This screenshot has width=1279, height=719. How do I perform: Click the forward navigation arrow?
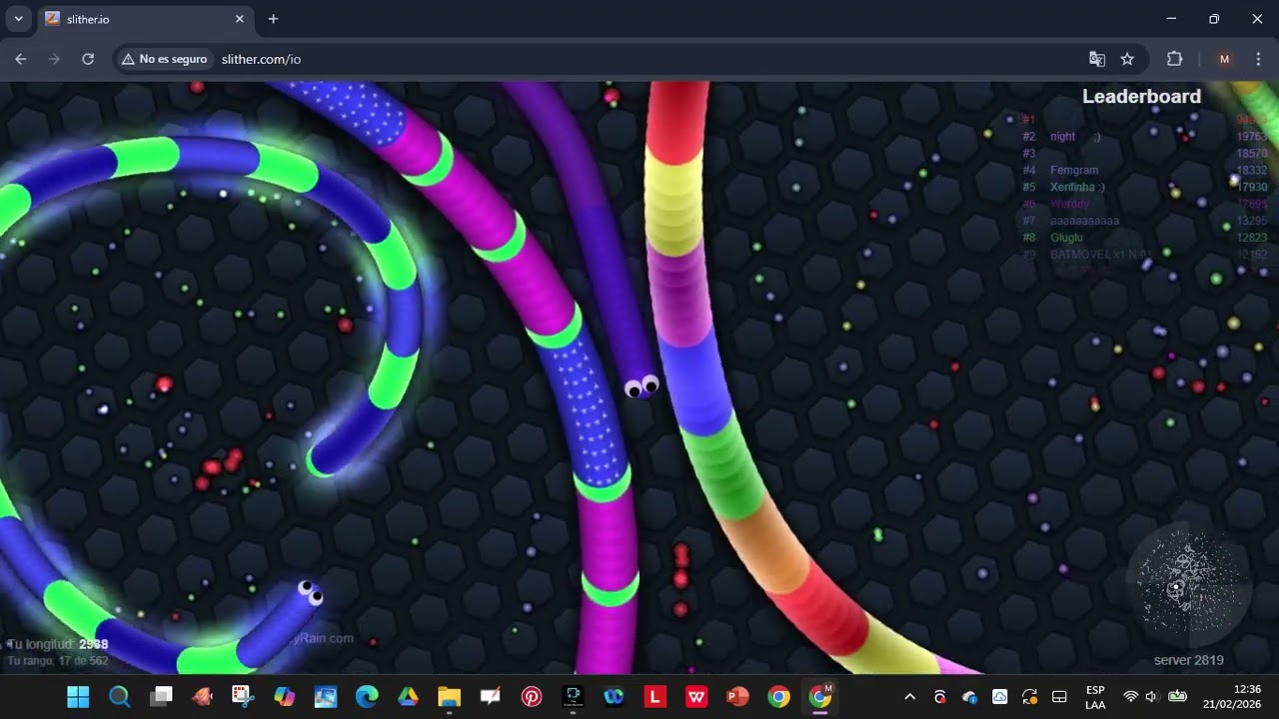click(x=54, y=59)
